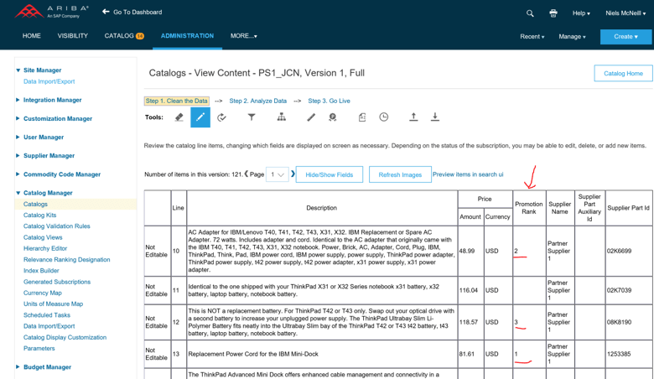The width and height of the screenshot is (654, 379).
Task: Click the highlighted pencil edit tool
Action: click(200, 117)
